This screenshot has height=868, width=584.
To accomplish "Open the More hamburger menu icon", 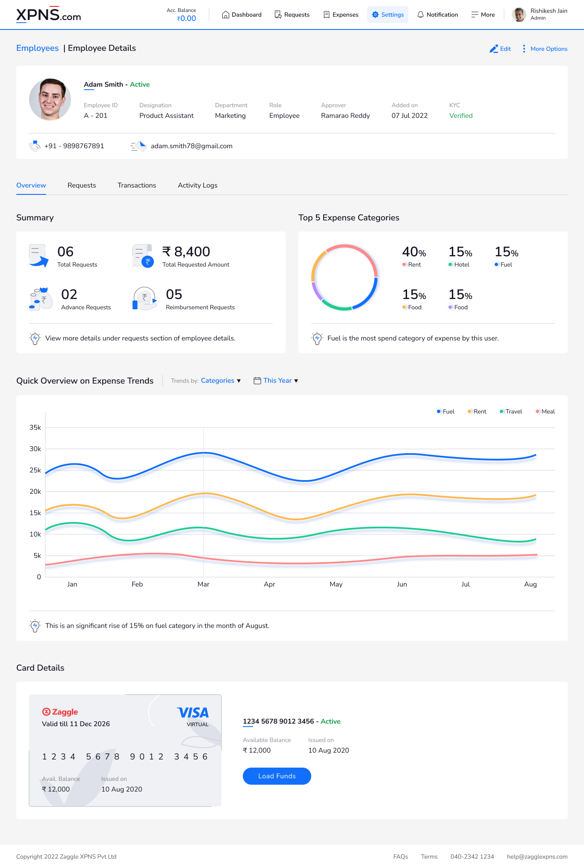I will click(x=475, y=15).
